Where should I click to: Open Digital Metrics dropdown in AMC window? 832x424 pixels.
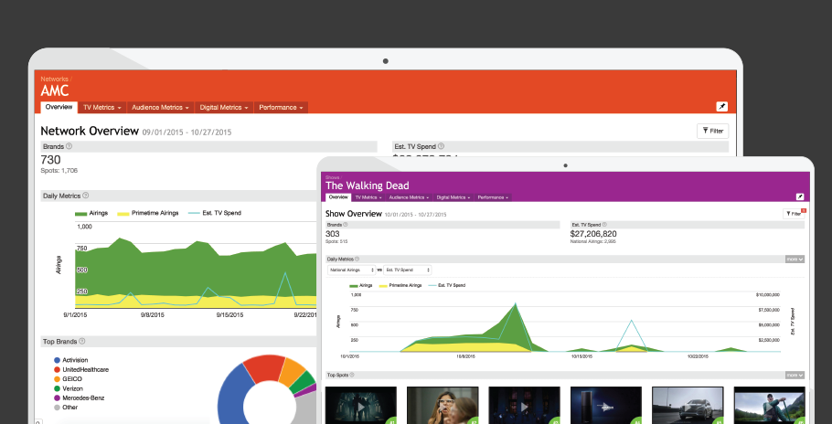coord(224,107)
